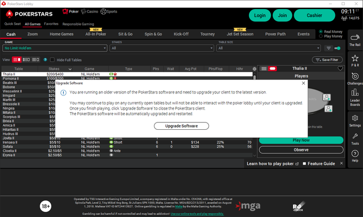Select Play Money radio button
The image size is (363, 217).
tap(320, 36)
